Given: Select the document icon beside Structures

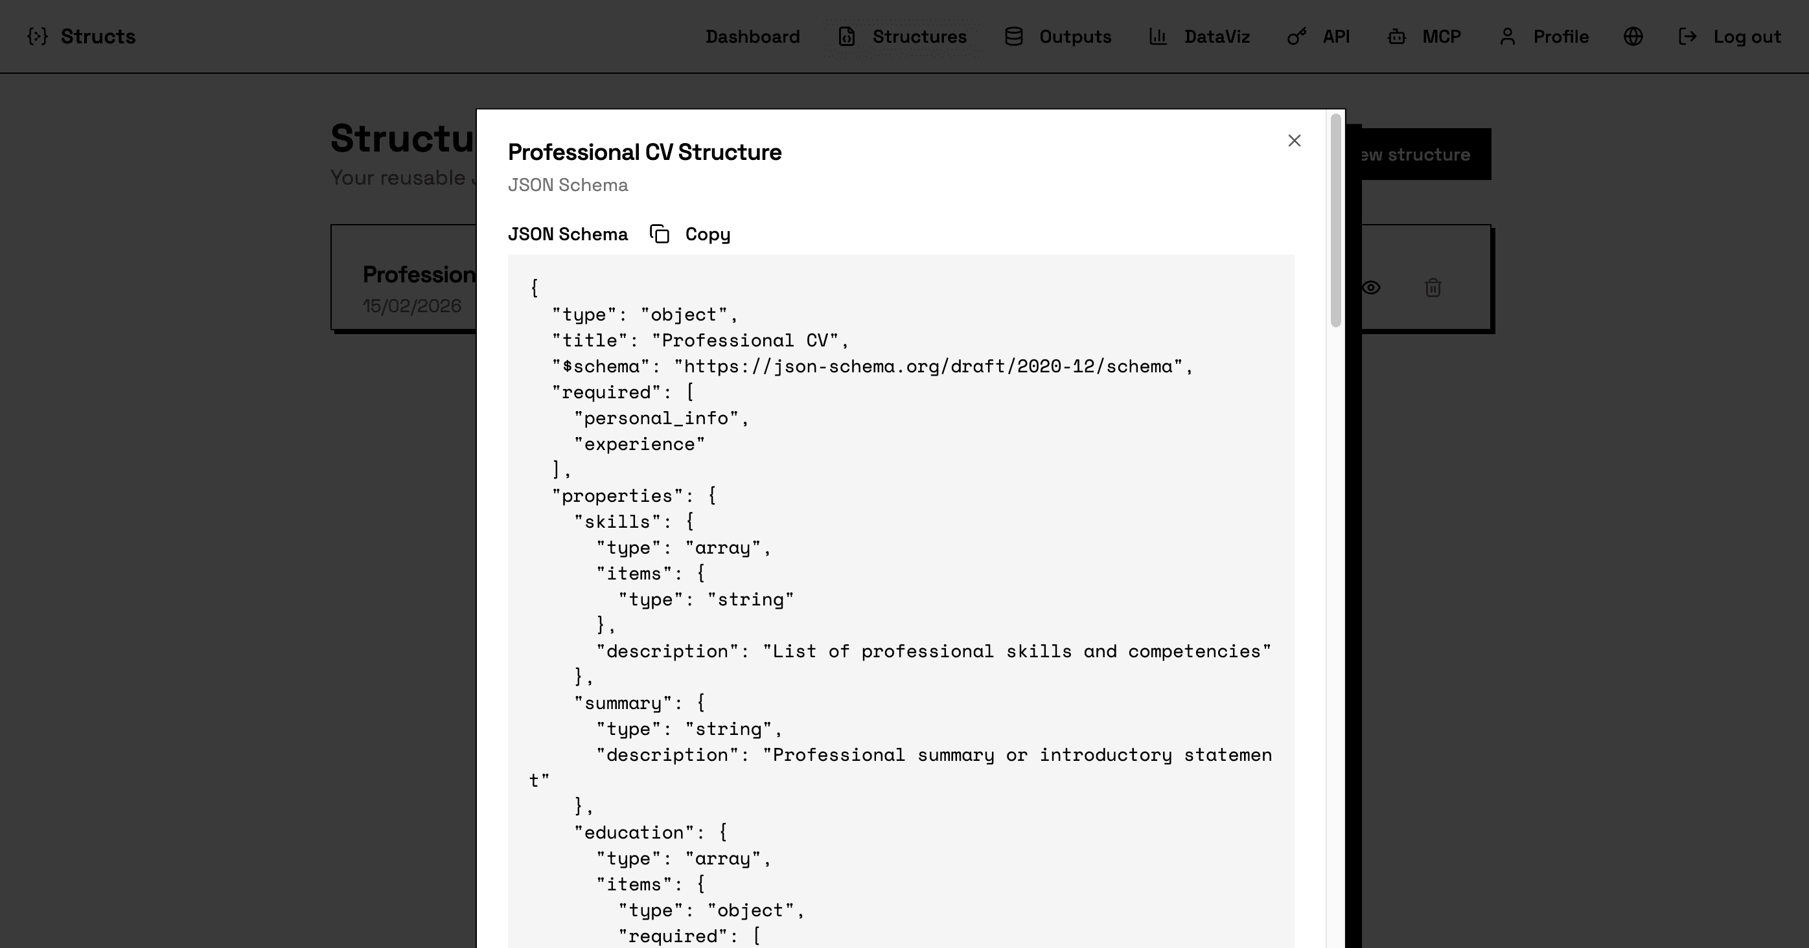Looking at the screenshot, I should point(846,36).
